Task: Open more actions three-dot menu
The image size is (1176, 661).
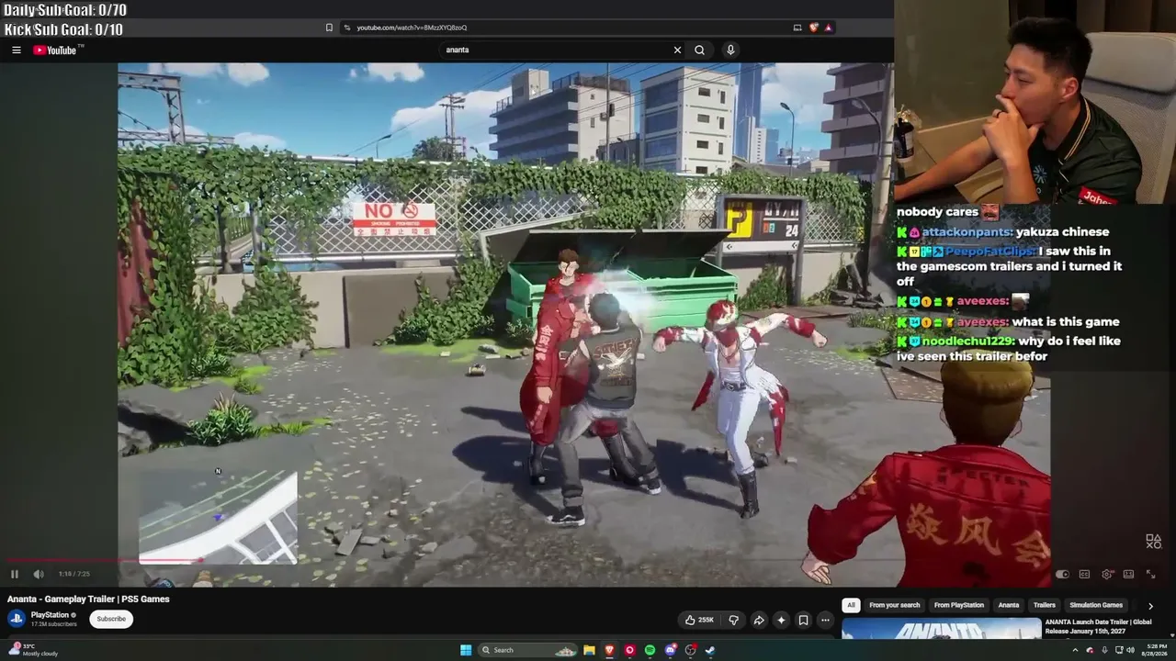Action: (x=825, y=620)
